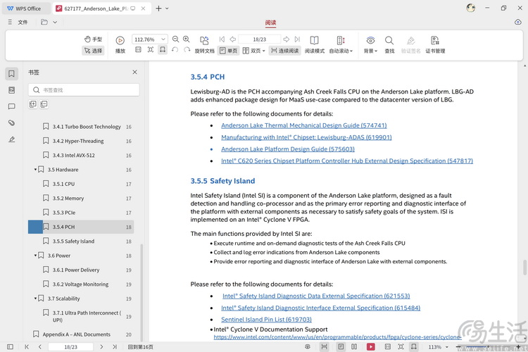Click Rotate Document (旋转文档)

(x=204, y=45)
